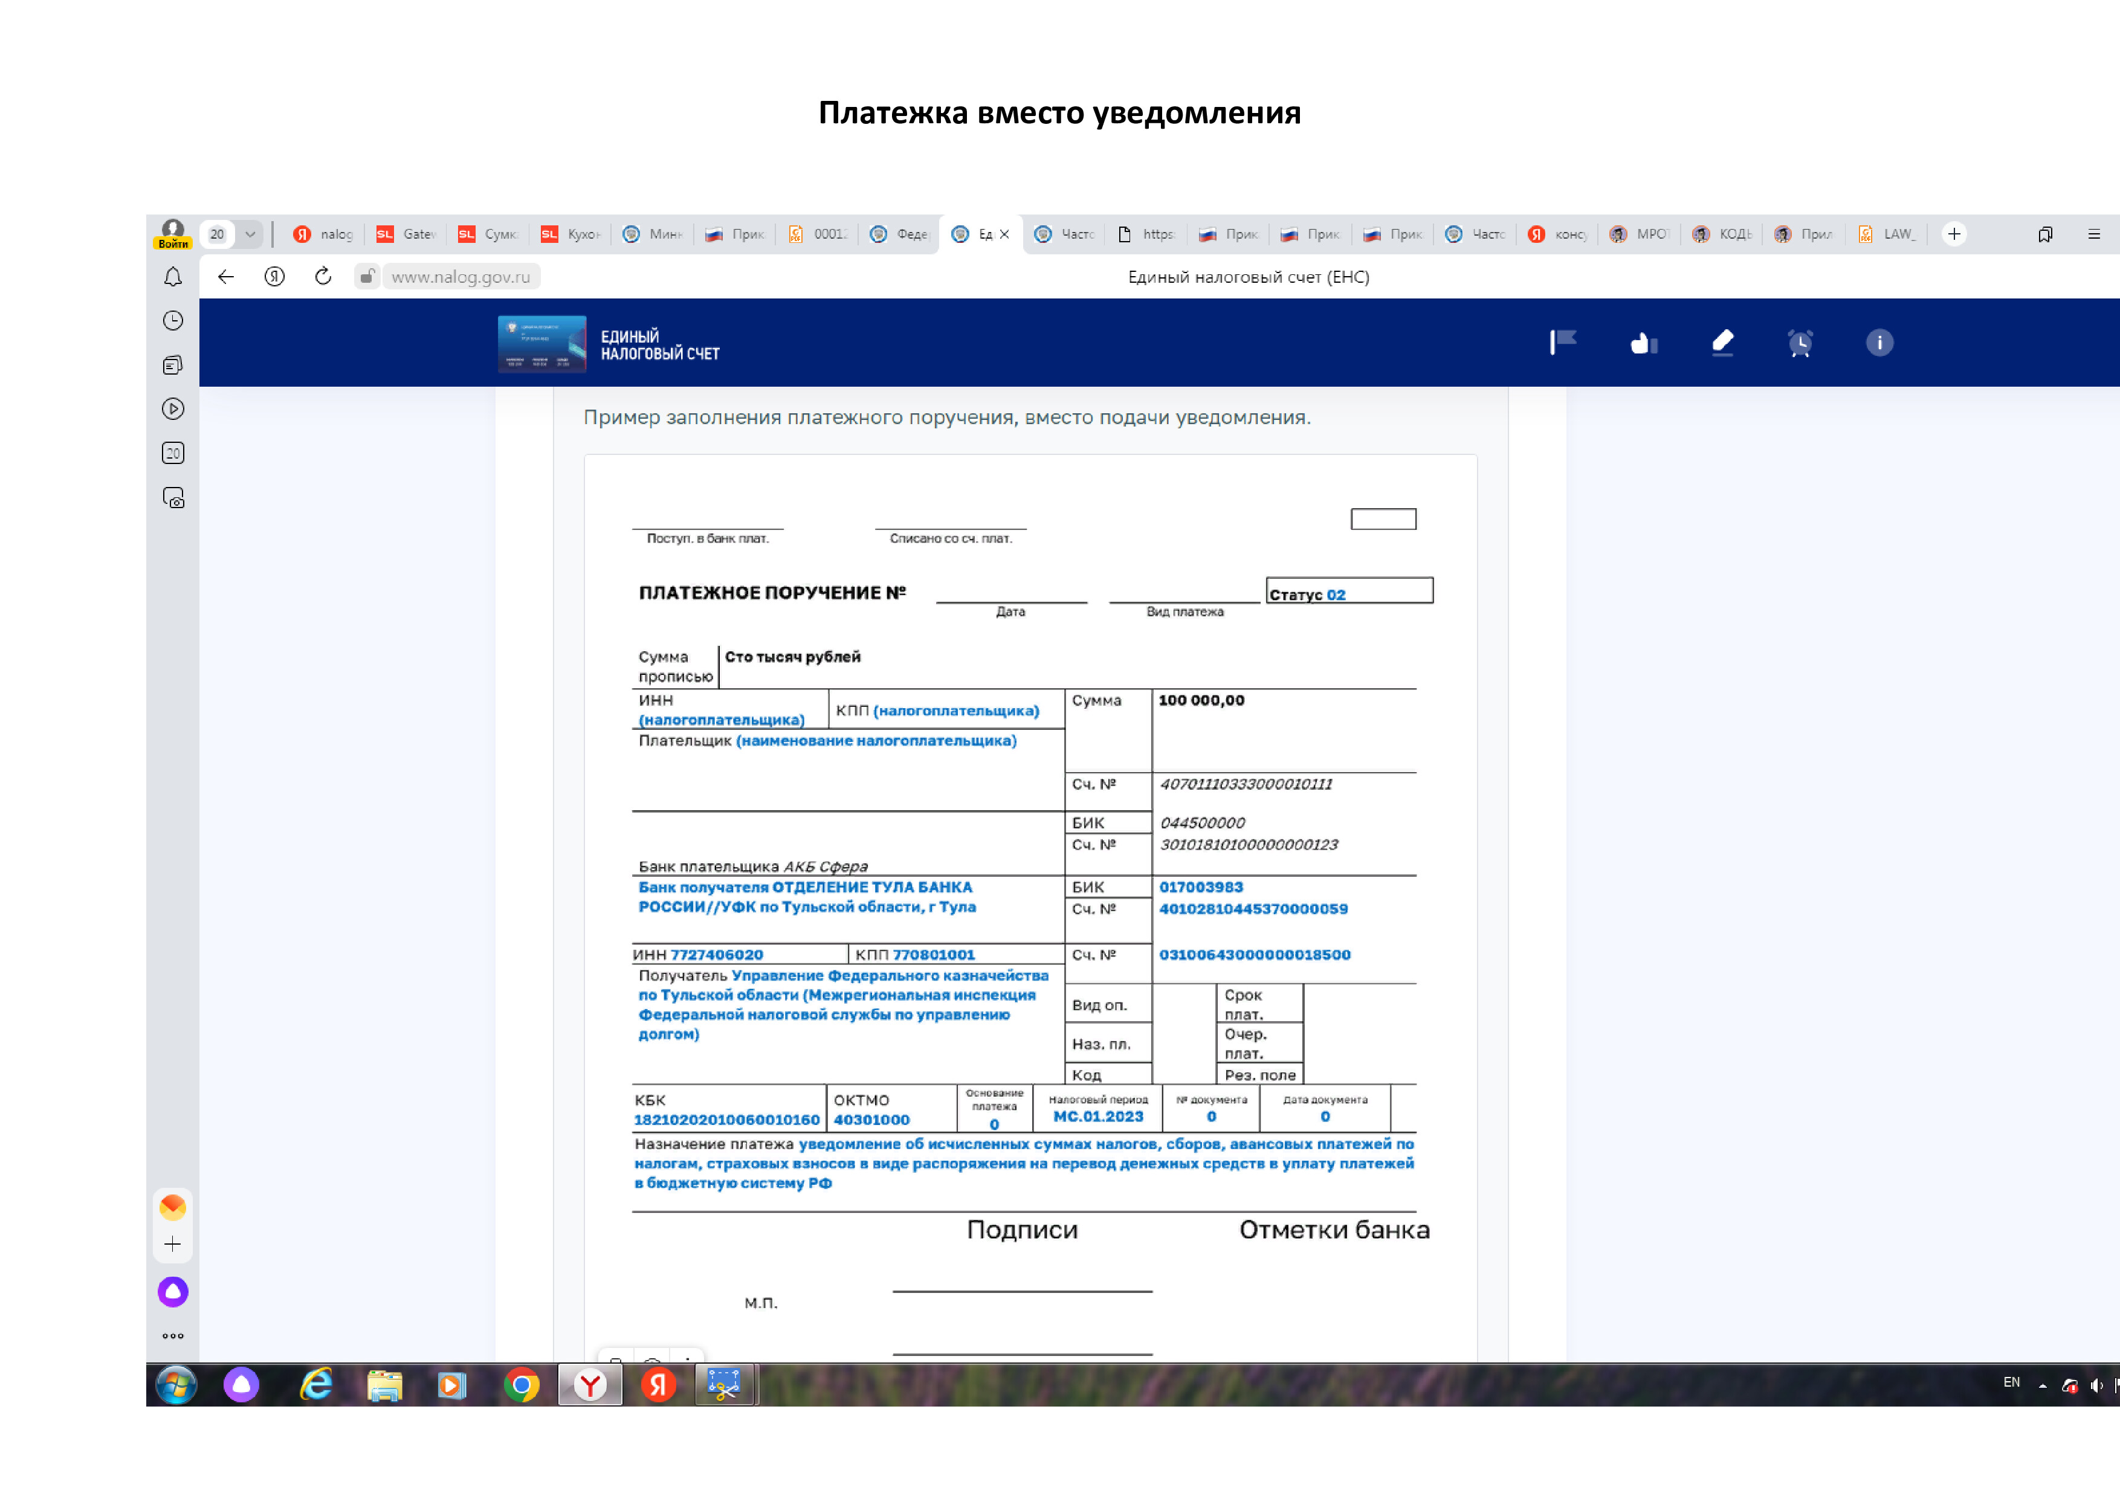Open the red Yandex icon in taskbar
2120x1499 pixels.
pyautogui.click(x=658, y=1385)
